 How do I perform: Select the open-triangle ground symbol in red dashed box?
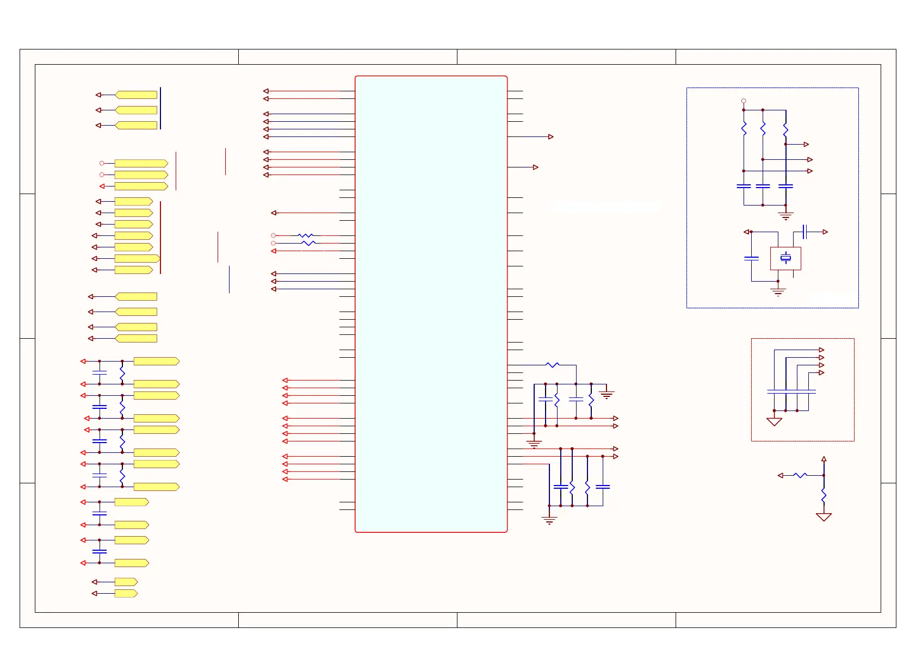click(x=774, y=421)
